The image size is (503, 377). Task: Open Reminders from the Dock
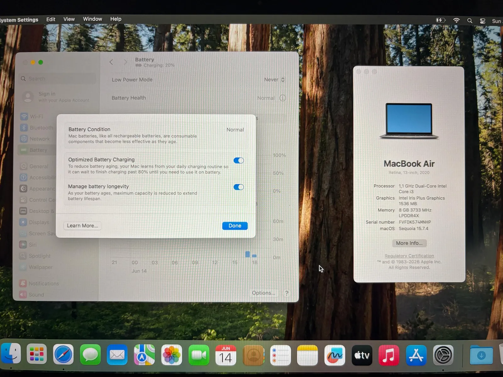[280, 355]
